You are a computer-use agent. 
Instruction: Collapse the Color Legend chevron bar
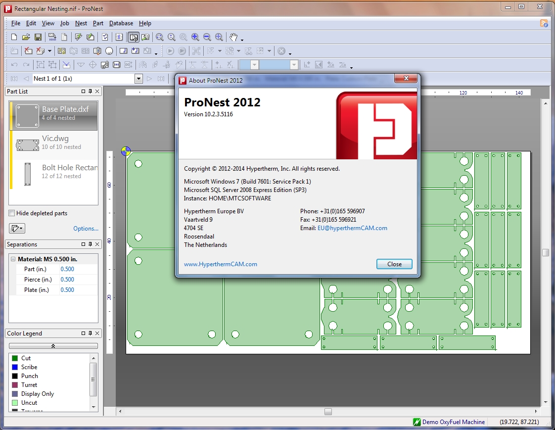click(53, 346)
